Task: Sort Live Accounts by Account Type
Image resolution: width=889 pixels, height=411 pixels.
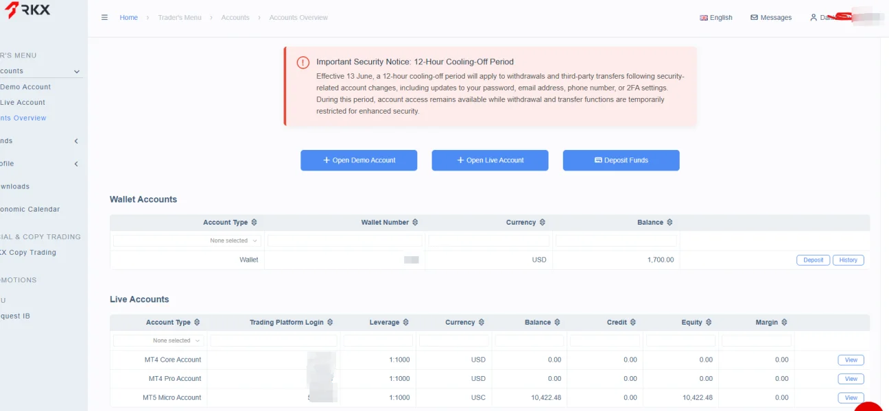Action: [x=197, y=323]
